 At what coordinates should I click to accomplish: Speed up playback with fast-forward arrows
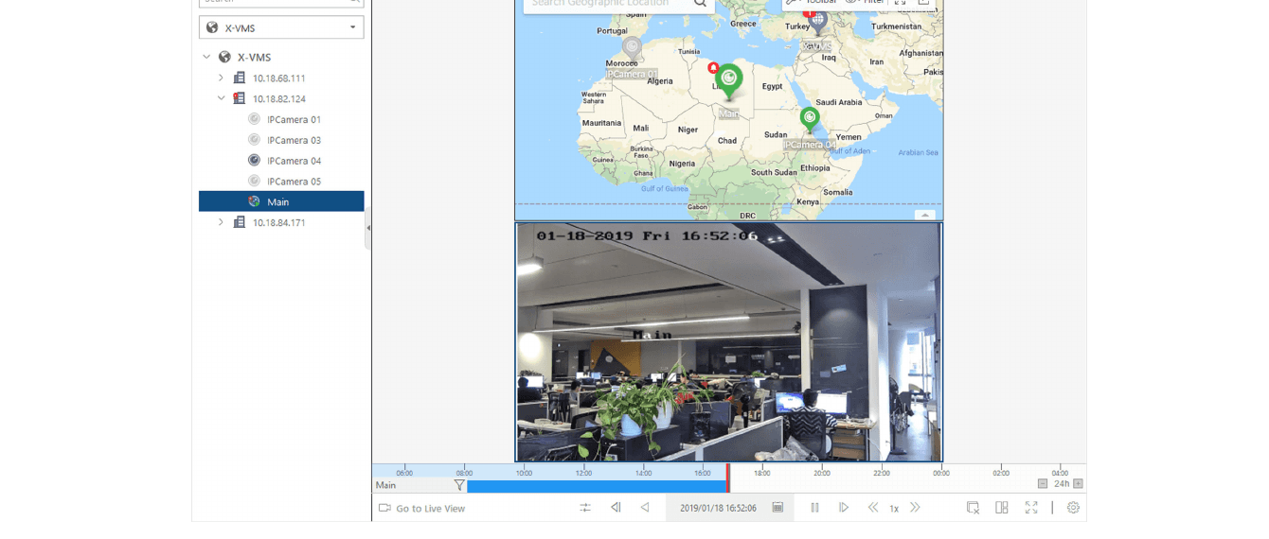pos(915,508)
